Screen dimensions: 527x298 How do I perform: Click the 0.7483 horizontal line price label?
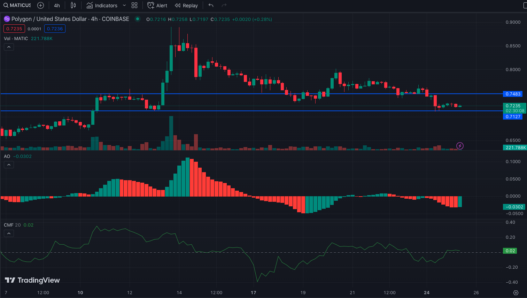[x=513, y=94]
